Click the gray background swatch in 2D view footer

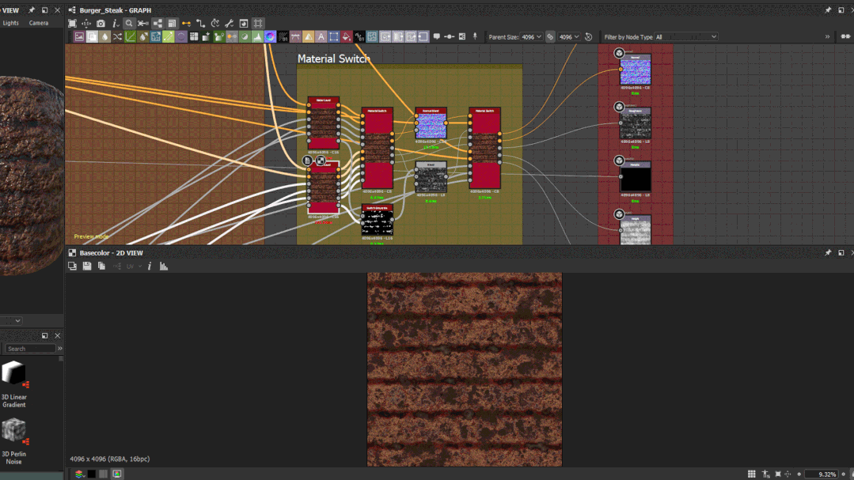[x=104, y=474]
